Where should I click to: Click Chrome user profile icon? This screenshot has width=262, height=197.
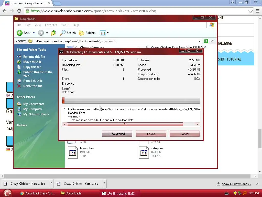click(x=232, y=2)
